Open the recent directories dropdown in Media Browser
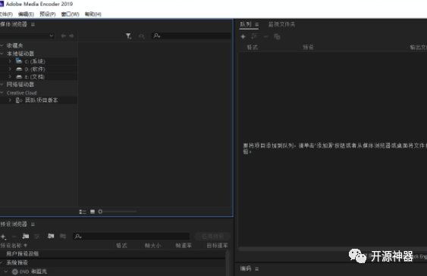This screenshot has width=427, height=276. [27, 36]
